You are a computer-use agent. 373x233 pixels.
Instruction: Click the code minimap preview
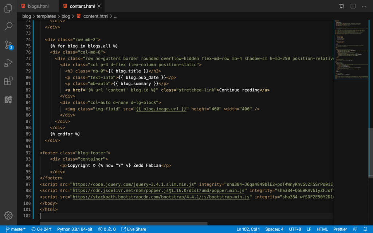(351, 50)
